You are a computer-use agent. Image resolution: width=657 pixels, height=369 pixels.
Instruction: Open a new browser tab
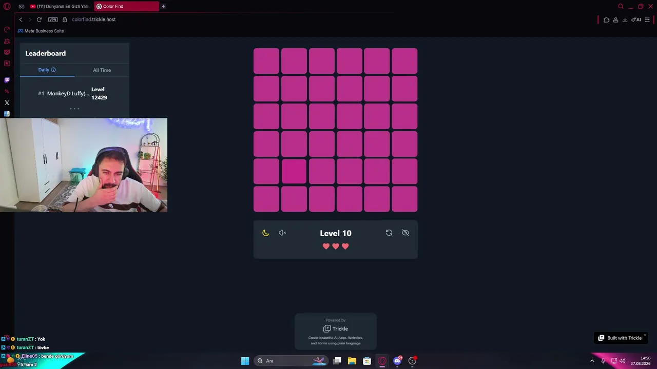pyautogui.click(x=163, y=6)
